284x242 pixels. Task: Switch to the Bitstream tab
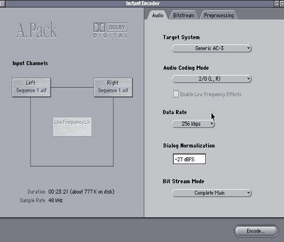(x=183, y=16)
